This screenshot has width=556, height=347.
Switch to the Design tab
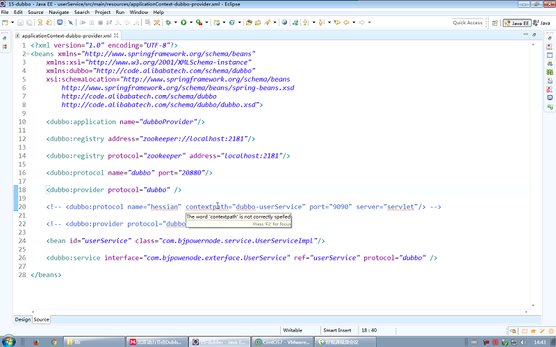click(x=22, y=319)
